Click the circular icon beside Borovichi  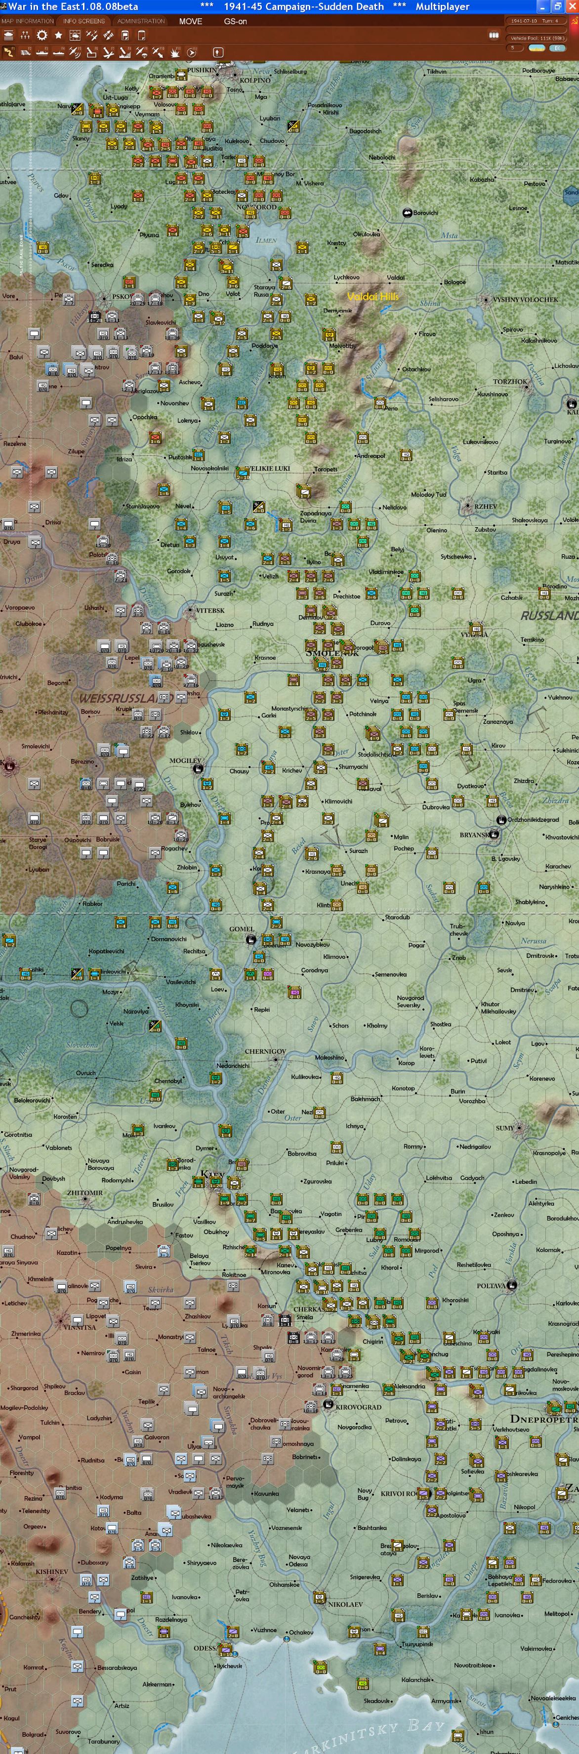(407, 213)
